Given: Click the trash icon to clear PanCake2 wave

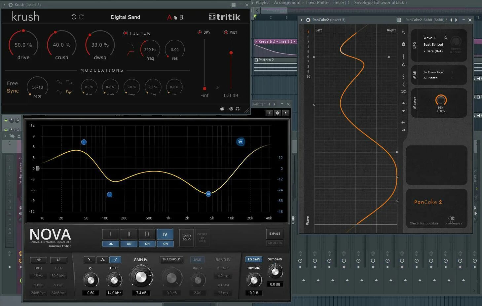Looking at the screenshot, I should [403, 44].
